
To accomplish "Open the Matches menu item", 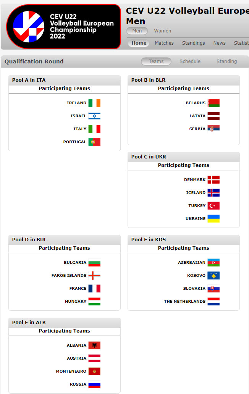I will [x=164, y=43].
